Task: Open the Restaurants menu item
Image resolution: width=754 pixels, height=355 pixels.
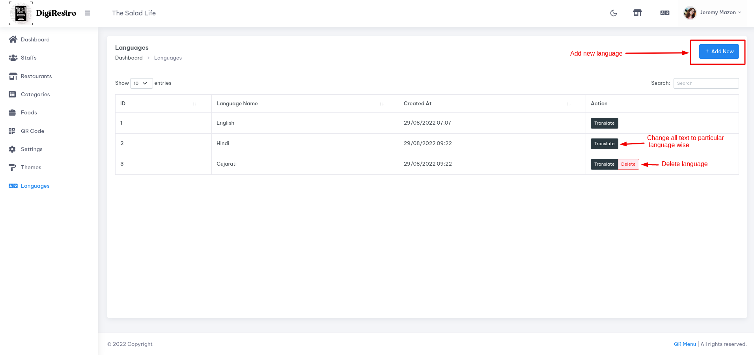Action: (x=36, y=76)
